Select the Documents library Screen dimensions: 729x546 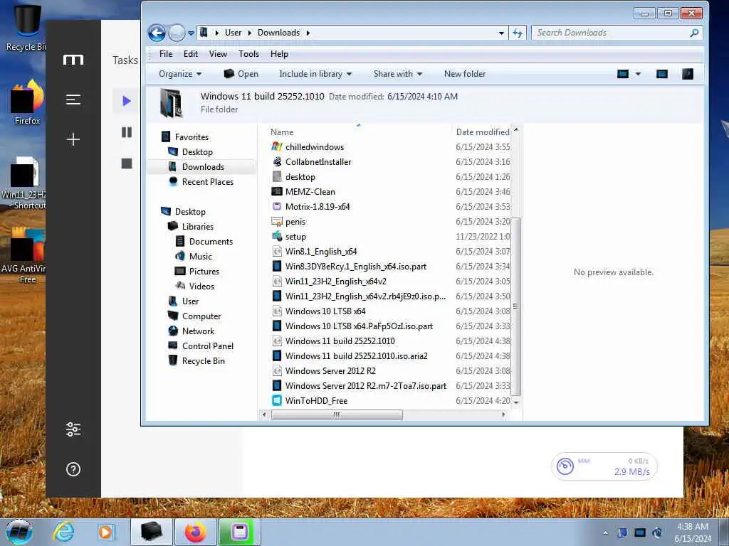tap(211, 242)
